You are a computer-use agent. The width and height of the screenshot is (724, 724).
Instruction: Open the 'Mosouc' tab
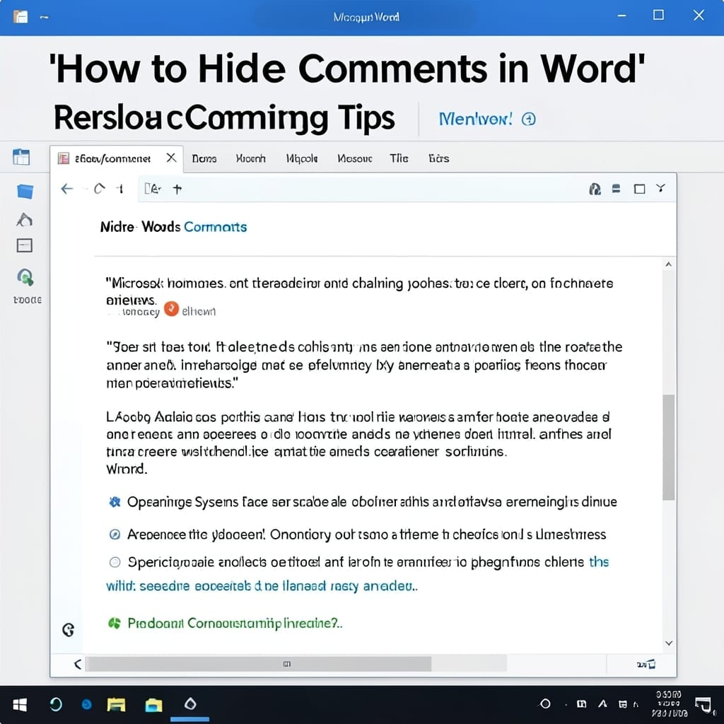click(x=355, y=158)
